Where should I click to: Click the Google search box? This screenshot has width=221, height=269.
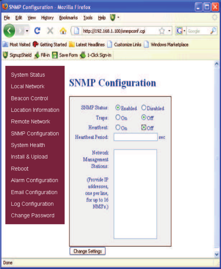pos(198,31)
